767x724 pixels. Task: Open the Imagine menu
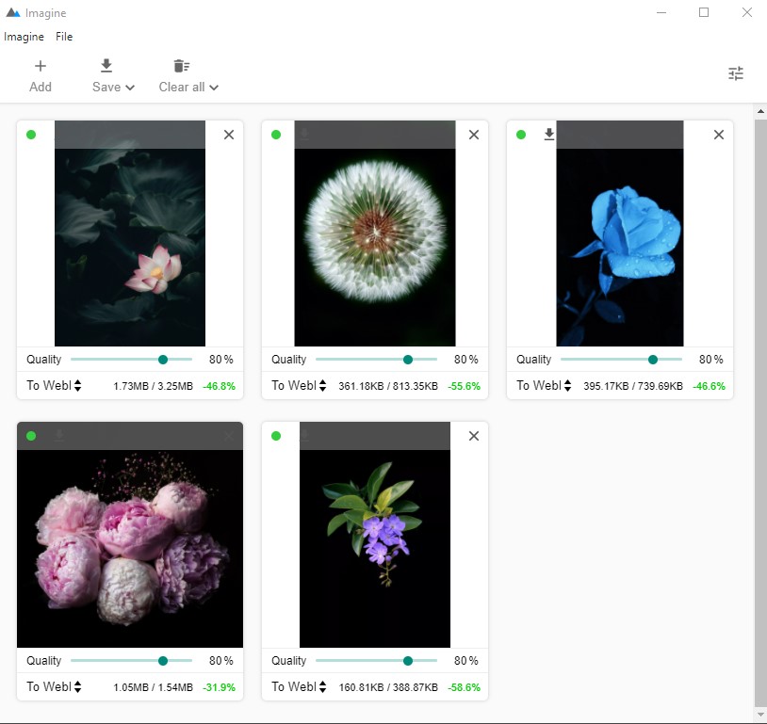(x=24, y=37)
